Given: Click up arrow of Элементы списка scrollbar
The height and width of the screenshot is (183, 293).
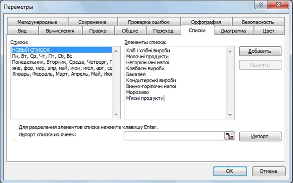Looking at the screenshot, I should pyautogui.click(x=230, y=51).
